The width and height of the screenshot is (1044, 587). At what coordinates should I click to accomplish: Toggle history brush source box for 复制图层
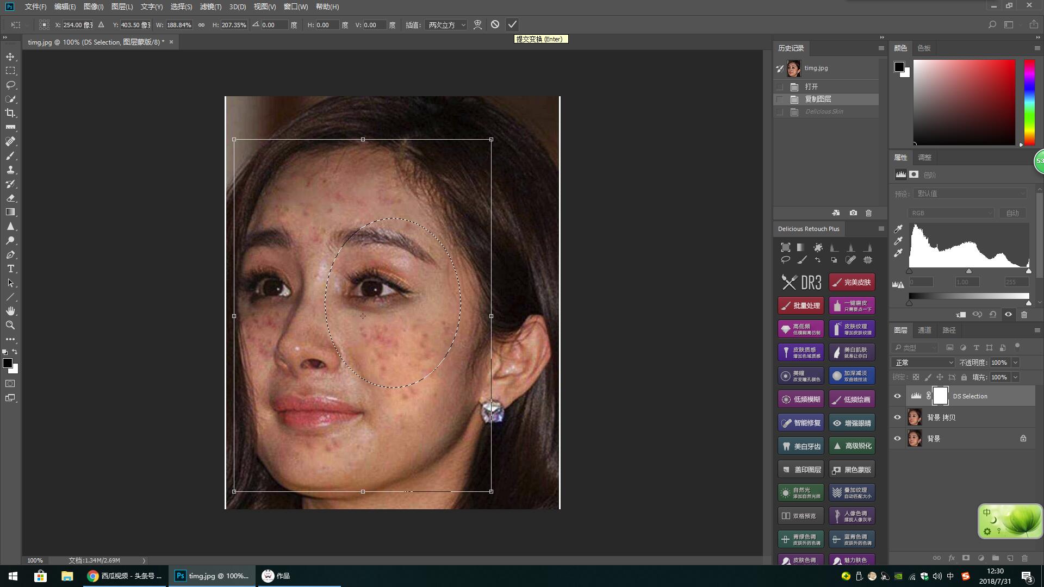pos(780,99)
